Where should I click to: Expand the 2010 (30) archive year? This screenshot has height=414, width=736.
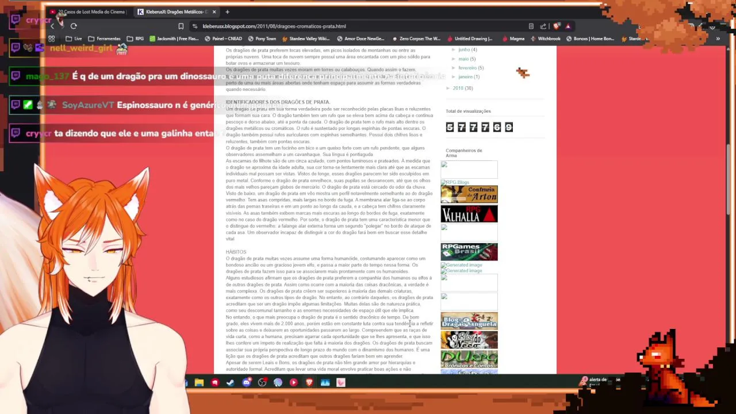pyautogui.click(x=448, y=88)
